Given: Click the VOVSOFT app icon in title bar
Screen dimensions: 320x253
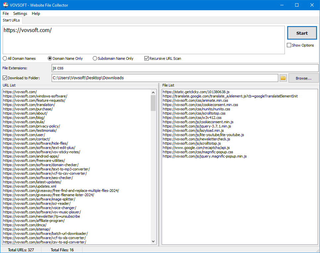Looking at the screenshot, I should [x=5, y=5].
